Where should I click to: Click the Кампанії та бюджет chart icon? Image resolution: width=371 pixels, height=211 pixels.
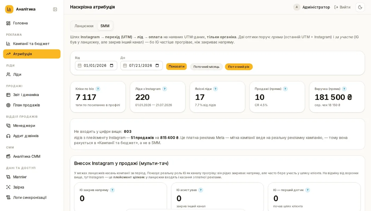click(8, 44)
